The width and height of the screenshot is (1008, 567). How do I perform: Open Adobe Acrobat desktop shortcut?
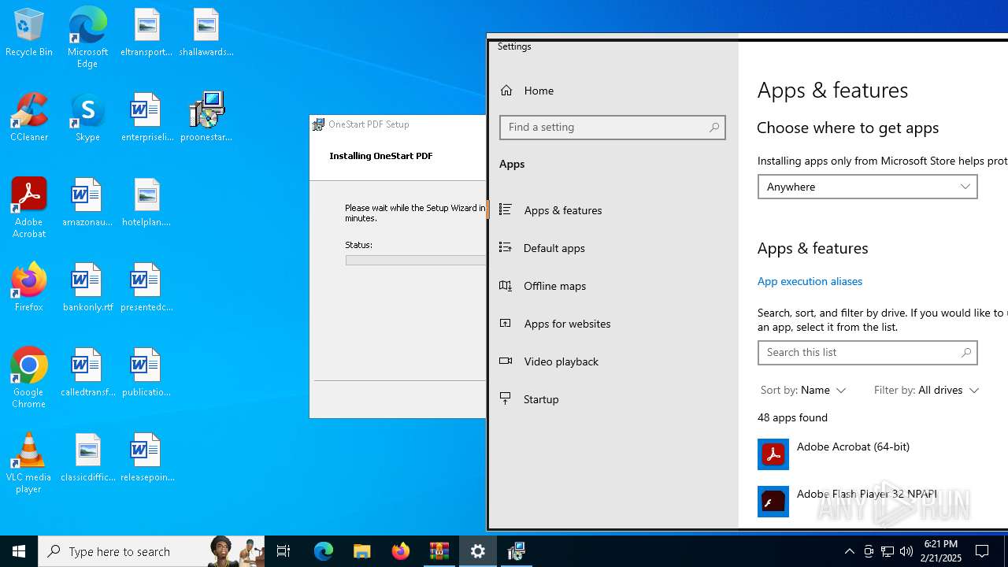[29, 208]
